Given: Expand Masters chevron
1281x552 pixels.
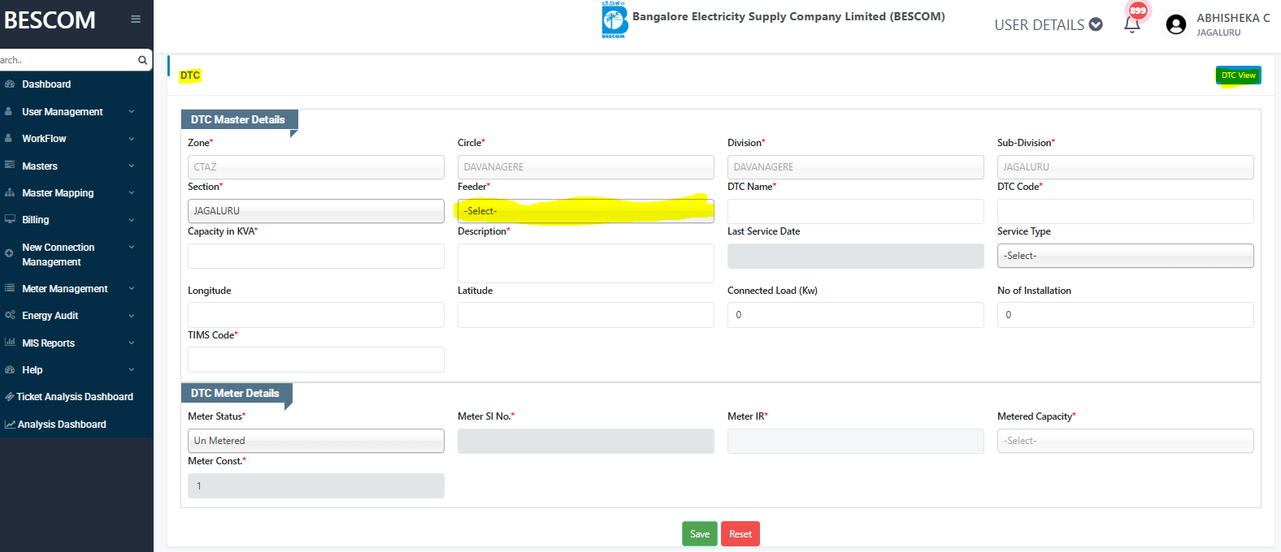Looking at the screenshot, I should [x=132, y=166].
